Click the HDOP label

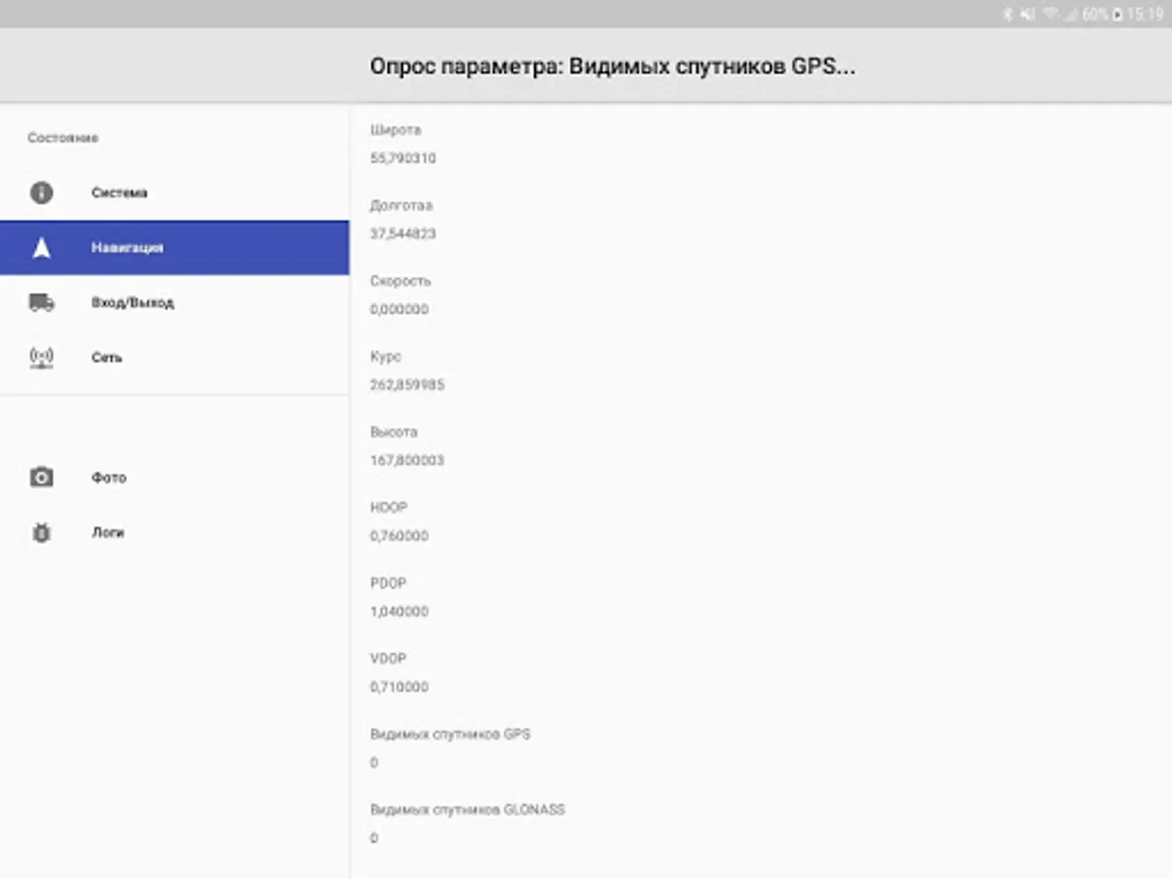pyautogui.click(x=389, y=508)
